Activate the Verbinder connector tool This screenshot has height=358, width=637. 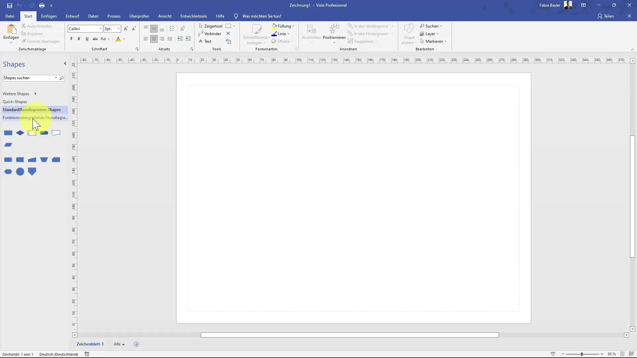tap(210, 33)
